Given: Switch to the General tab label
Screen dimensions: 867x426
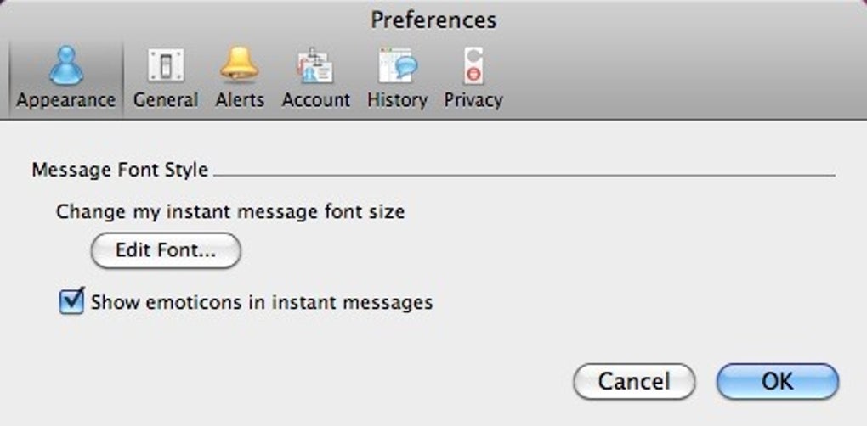Looking at the screenshot, I should (165, 100).
